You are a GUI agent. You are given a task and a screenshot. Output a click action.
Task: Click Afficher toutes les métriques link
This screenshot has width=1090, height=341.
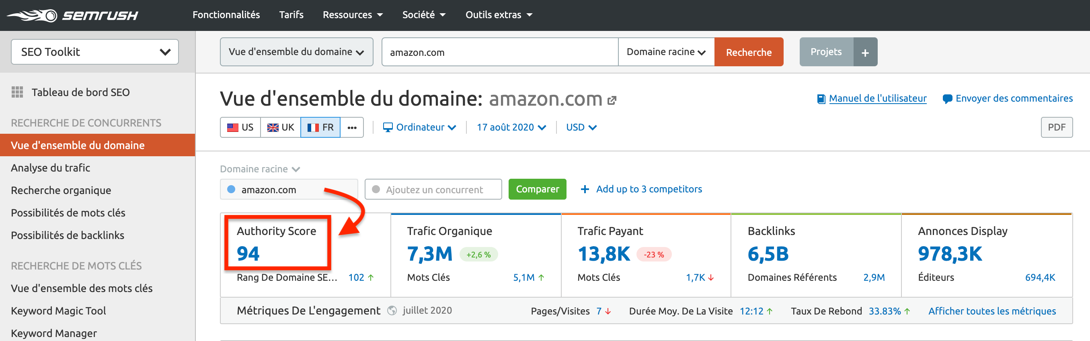point(992,311)
